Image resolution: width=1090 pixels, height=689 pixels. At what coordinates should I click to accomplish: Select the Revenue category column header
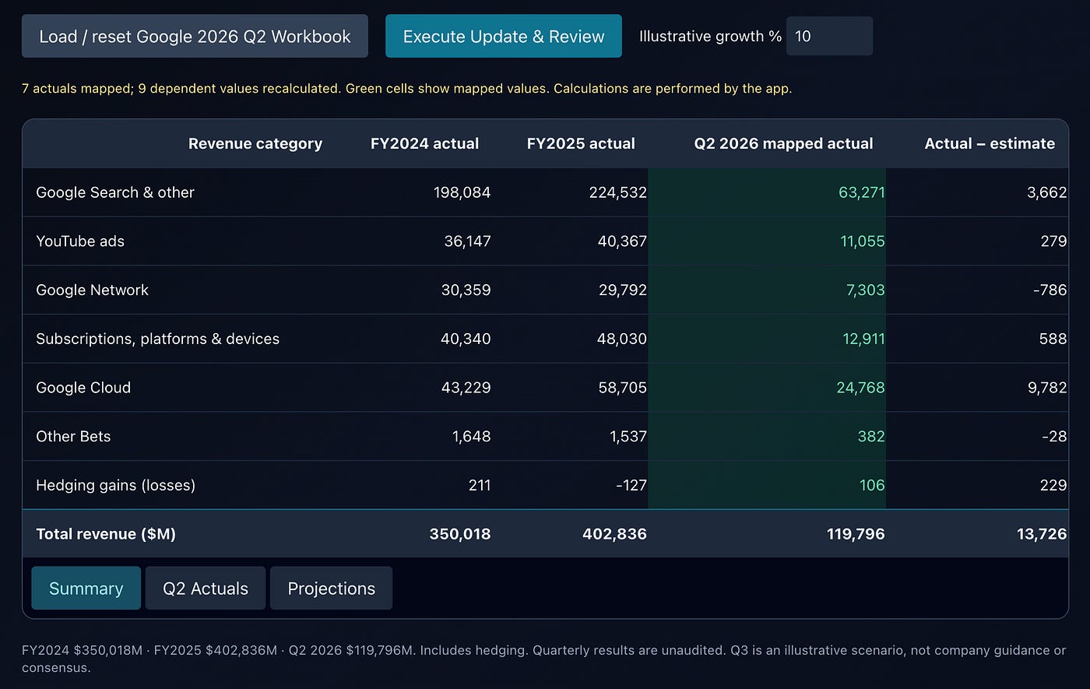pyautogui.click(x=255, y=143)
